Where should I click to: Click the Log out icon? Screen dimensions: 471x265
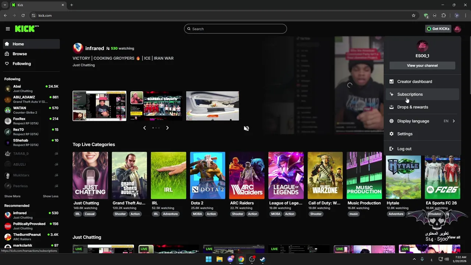pyautogui.click(x=392, y=149)
